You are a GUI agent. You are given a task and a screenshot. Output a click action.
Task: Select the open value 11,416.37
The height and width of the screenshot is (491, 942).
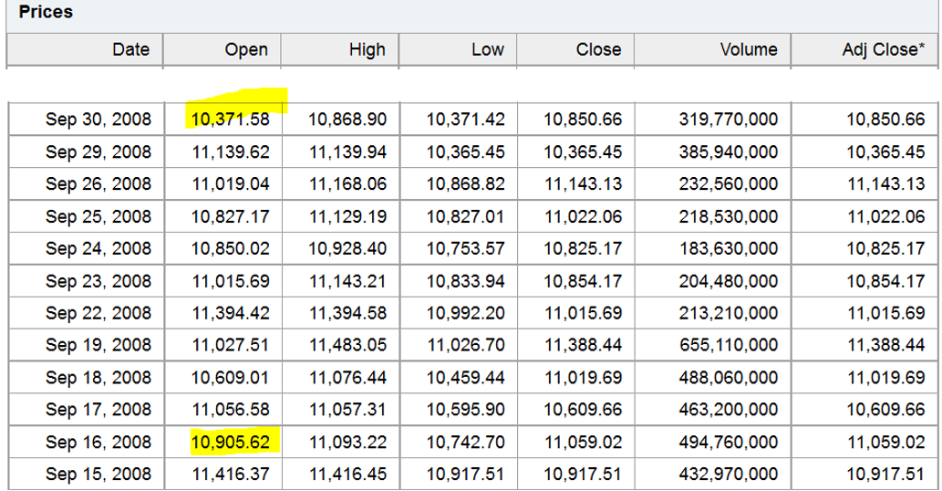231,475
